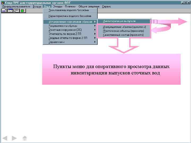The image size is (191, 143).
Task: Open the Отходы menu
Action: click(58, 7)
